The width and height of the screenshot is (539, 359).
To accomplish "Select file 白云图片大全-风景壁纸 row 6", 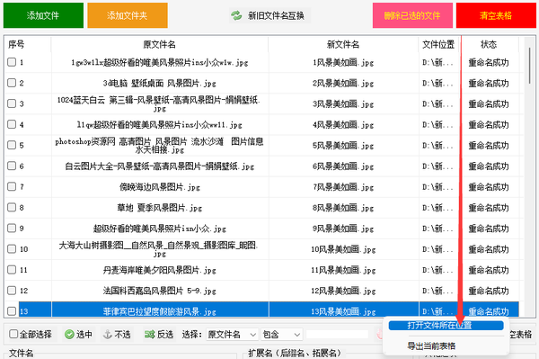I will [x=160, y=166].
